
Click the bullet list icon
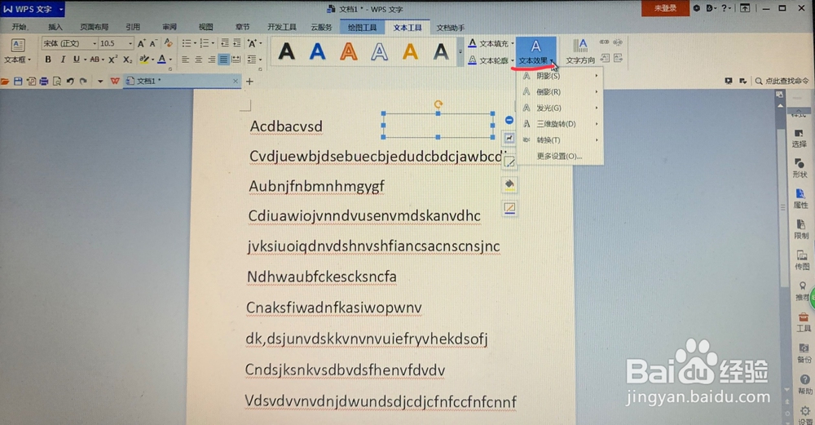pos(186,43)
